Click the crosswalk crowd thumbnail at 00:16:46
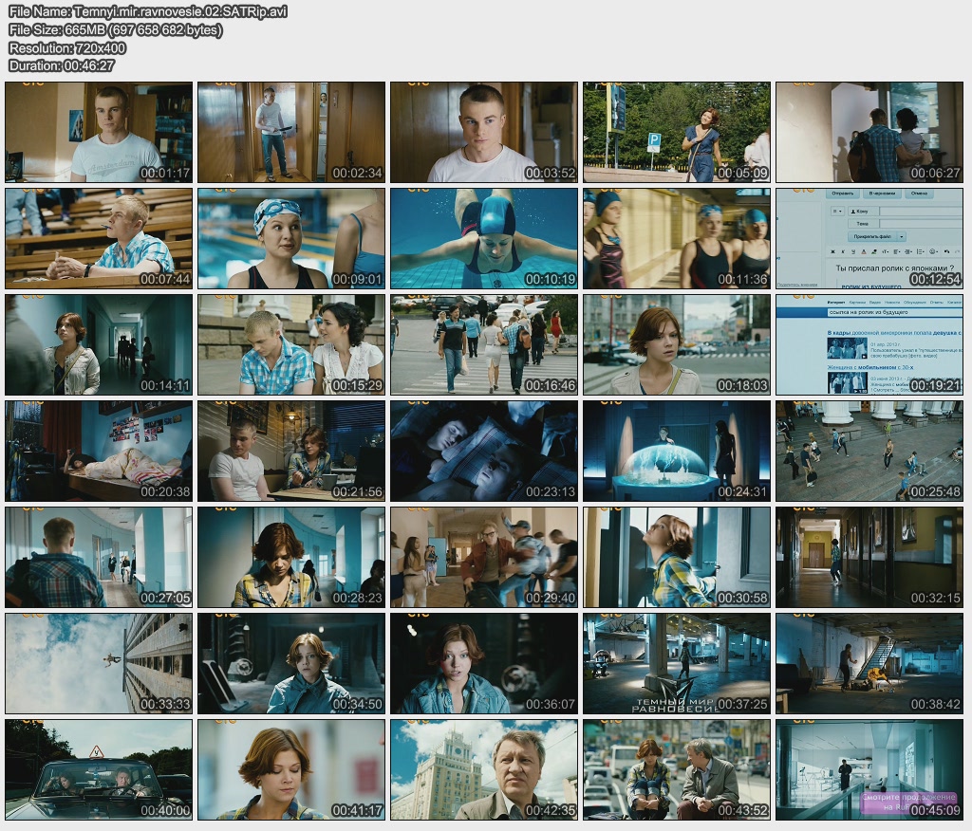 point(483,344)
